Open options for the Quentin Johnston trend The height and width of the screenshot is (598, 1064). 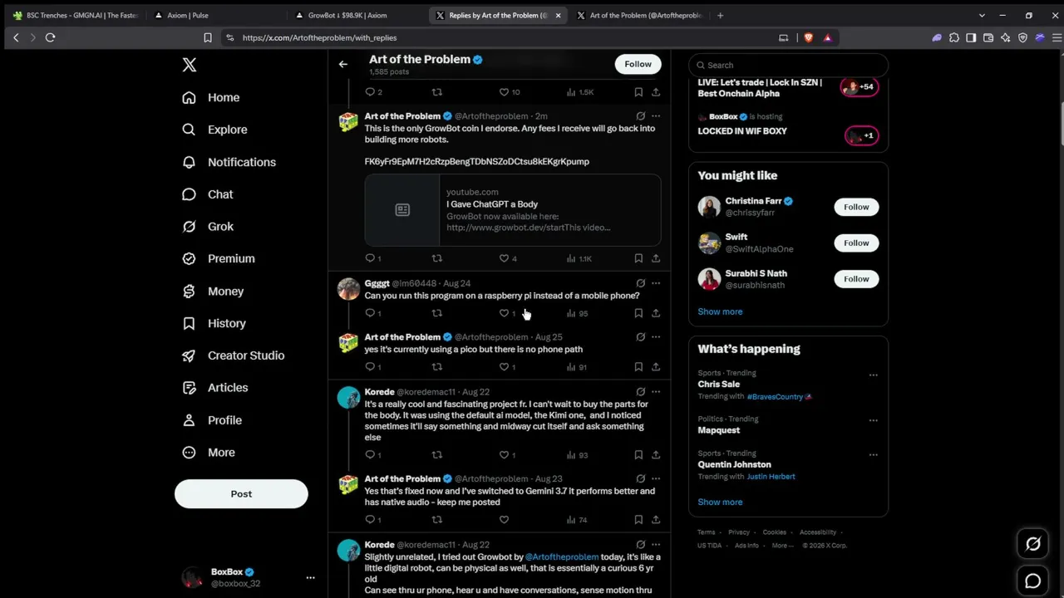tap(873, 455)
